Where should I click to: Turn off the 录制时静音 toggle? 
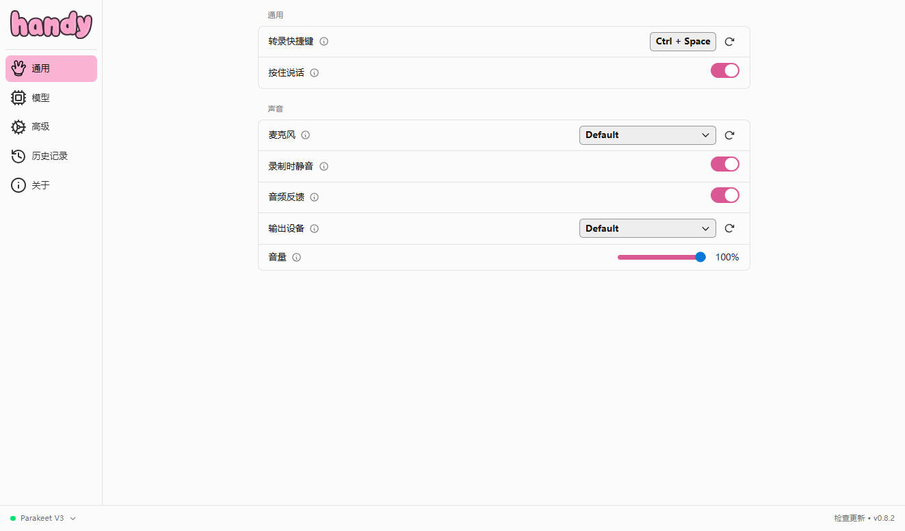724,164
